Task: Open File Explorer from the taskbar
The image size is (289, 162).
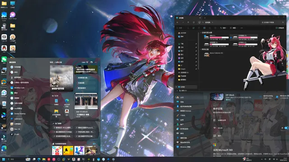Action: click(44, 159)
